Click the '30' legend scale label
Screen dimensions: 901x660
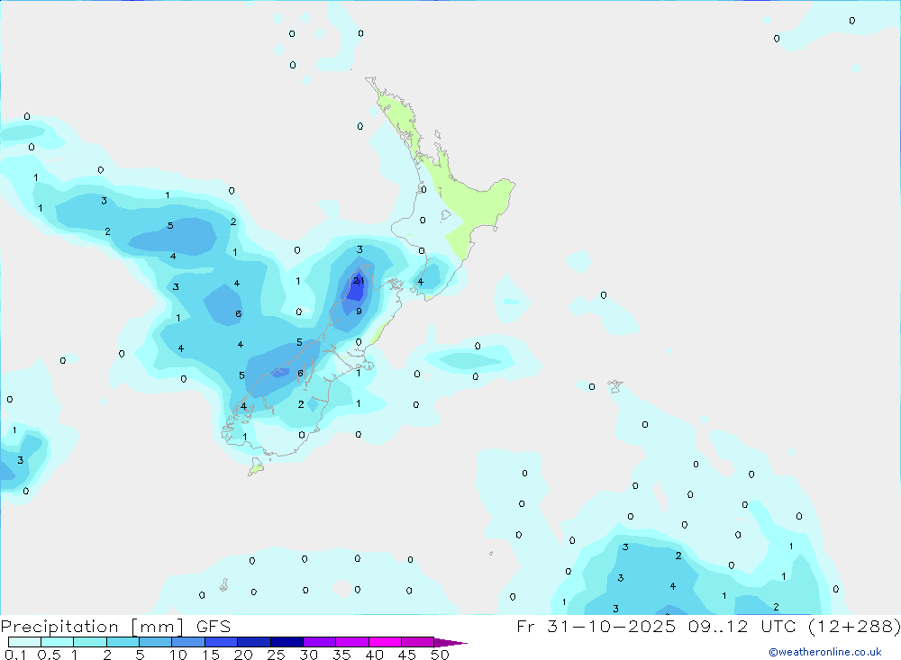coord(308,655)
